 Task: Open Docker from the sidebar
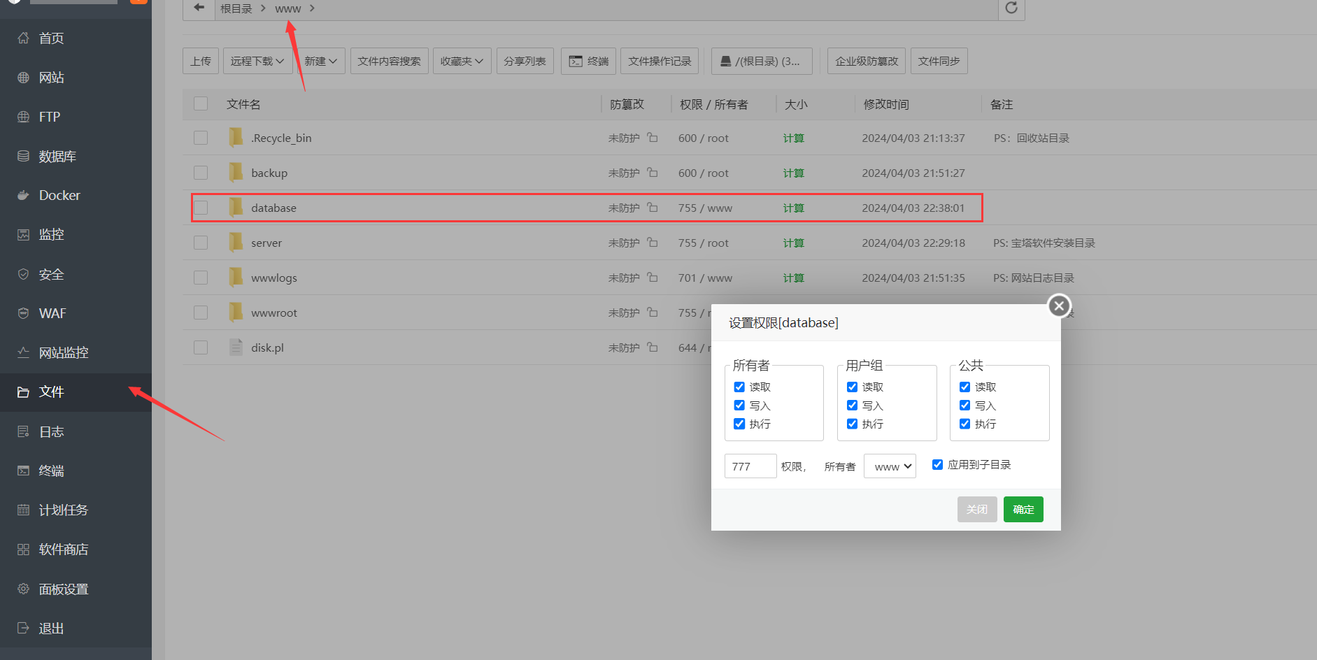pos(59,196)
